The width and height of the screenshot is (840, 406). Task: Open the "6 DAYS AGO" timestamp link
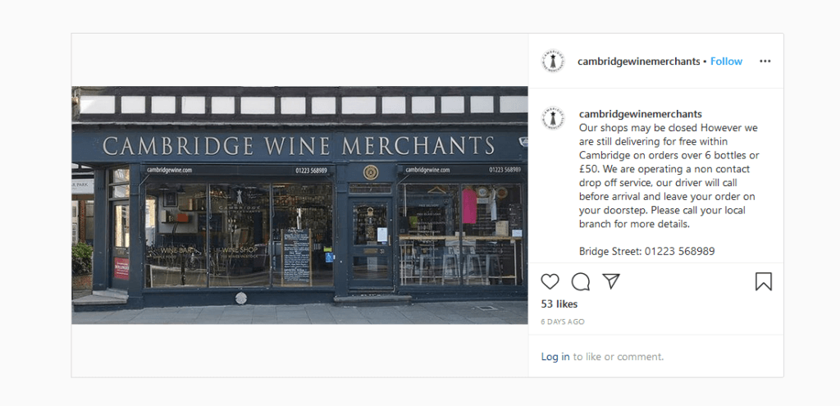pyautogui.click(x=563, y=322)
